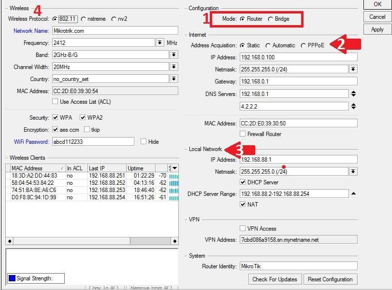This screenshot has height=290, width=392.
Task: Click the OK button
Action: click(377, 4)
